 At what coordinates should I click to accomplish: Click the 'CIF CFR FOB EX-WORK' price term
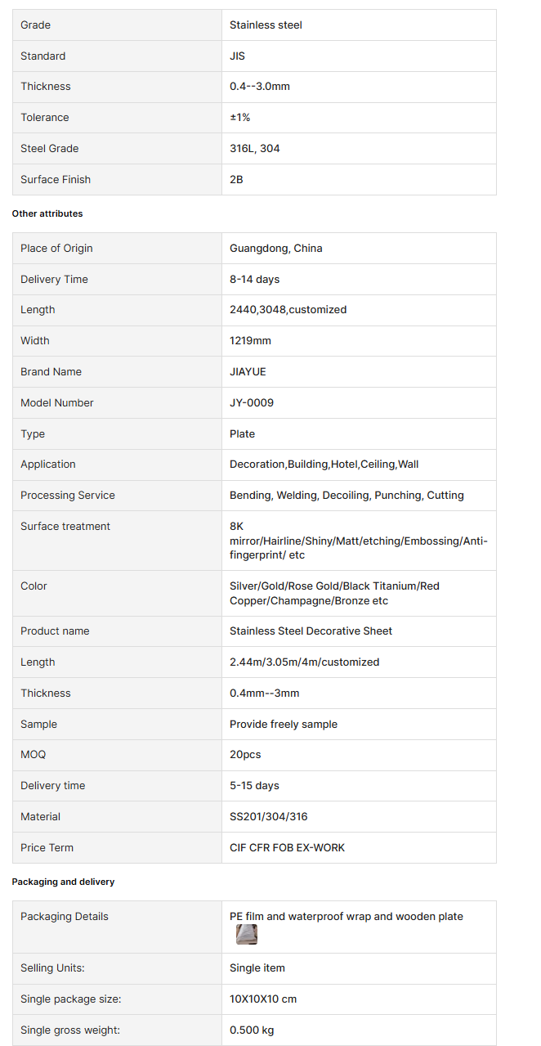[288, 848]
